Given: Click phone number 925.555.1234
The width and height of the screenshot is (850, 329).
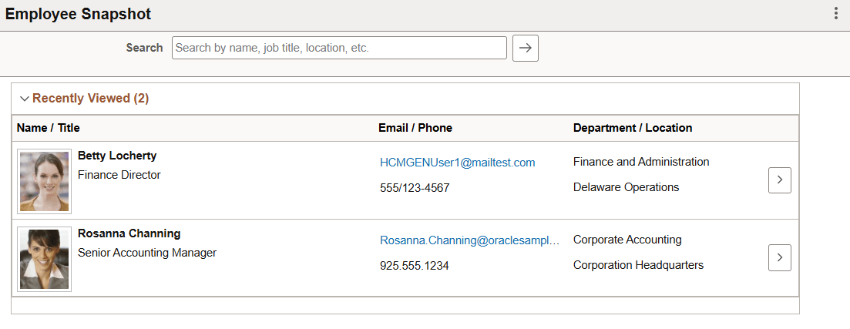Looking at the screenshot, I should tap(414, 266).
